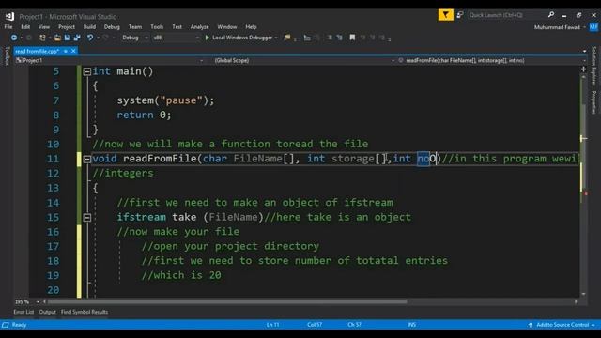The height and width of the screenshot is (338, 601).
Task: Click the Save All icon
Action: [x=77, y=38]
